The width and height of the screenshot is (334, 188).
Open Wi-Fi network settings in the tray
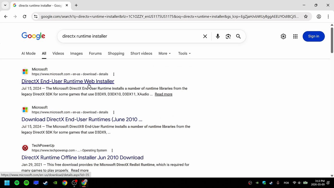click(294, 183)
